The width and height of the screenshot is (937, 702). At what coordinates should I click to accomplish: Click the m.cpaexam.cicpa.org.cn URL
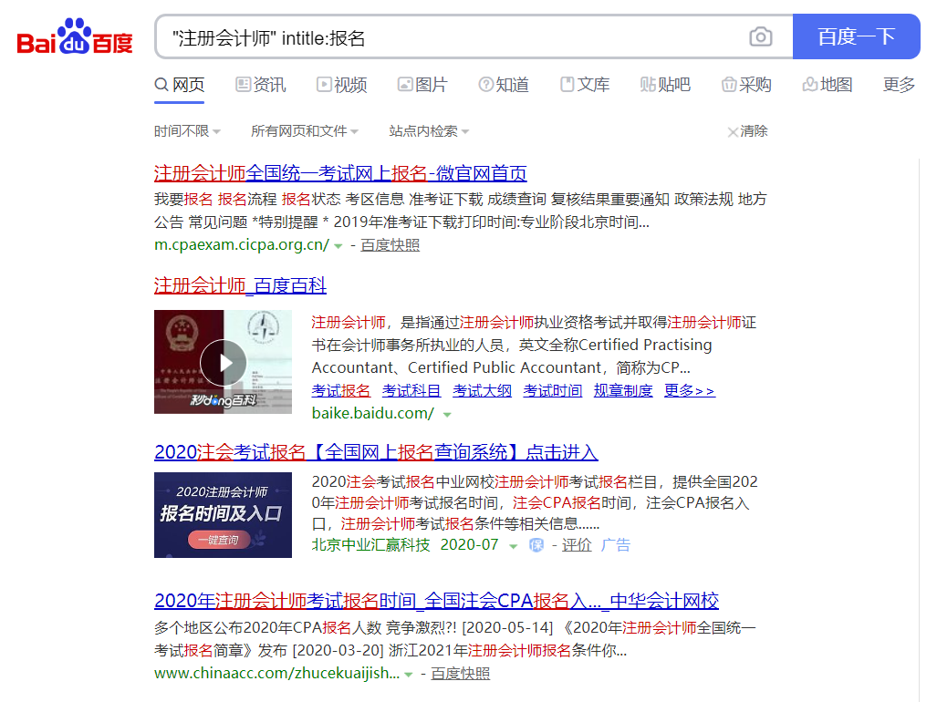[242, 244]
